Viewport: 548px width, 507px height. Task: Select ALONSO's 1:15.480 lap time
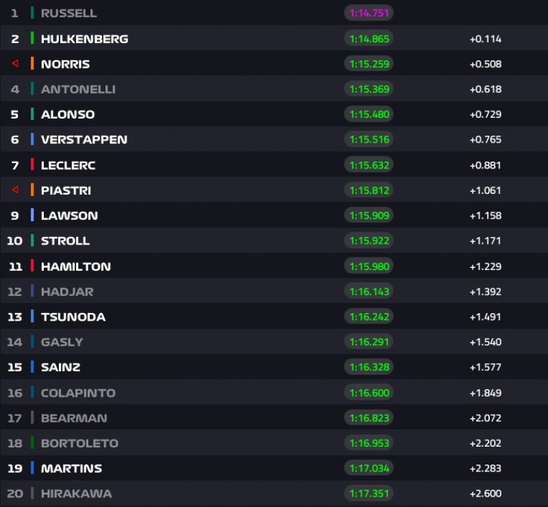point(369,114)
